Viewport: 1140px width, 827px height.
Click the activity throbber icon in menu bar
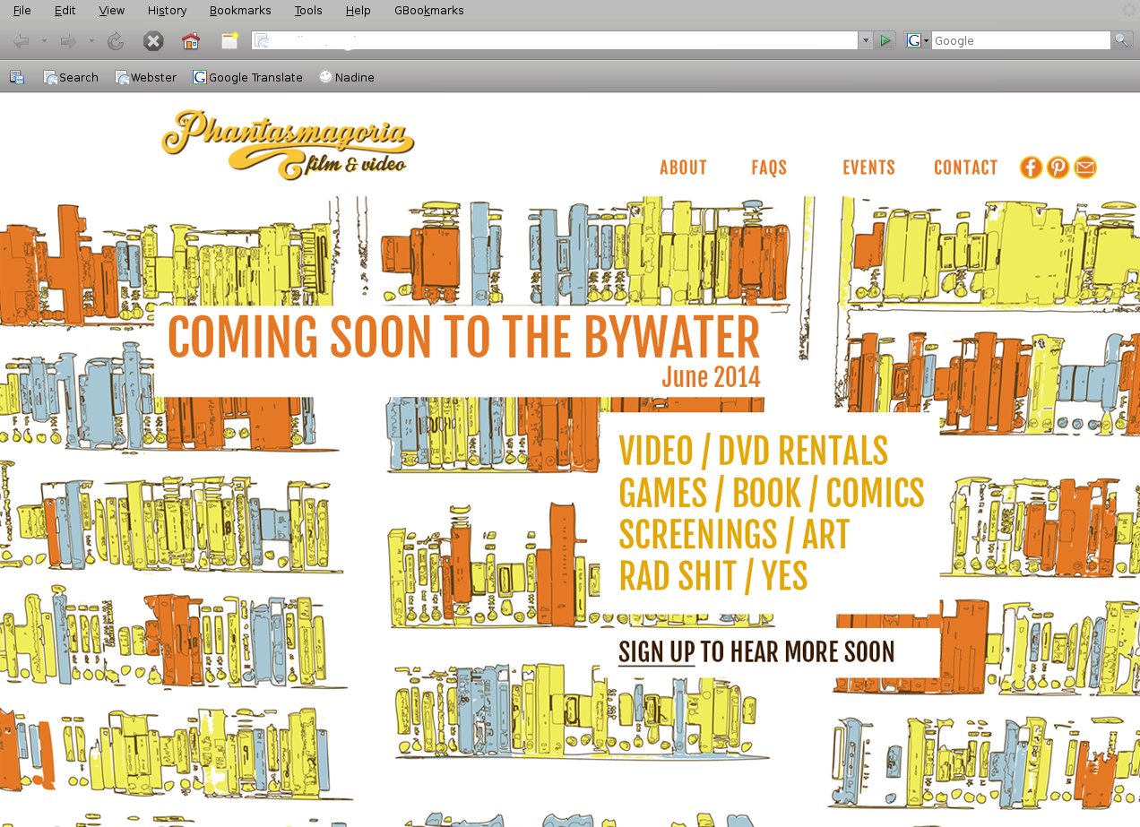(1128, 10)
